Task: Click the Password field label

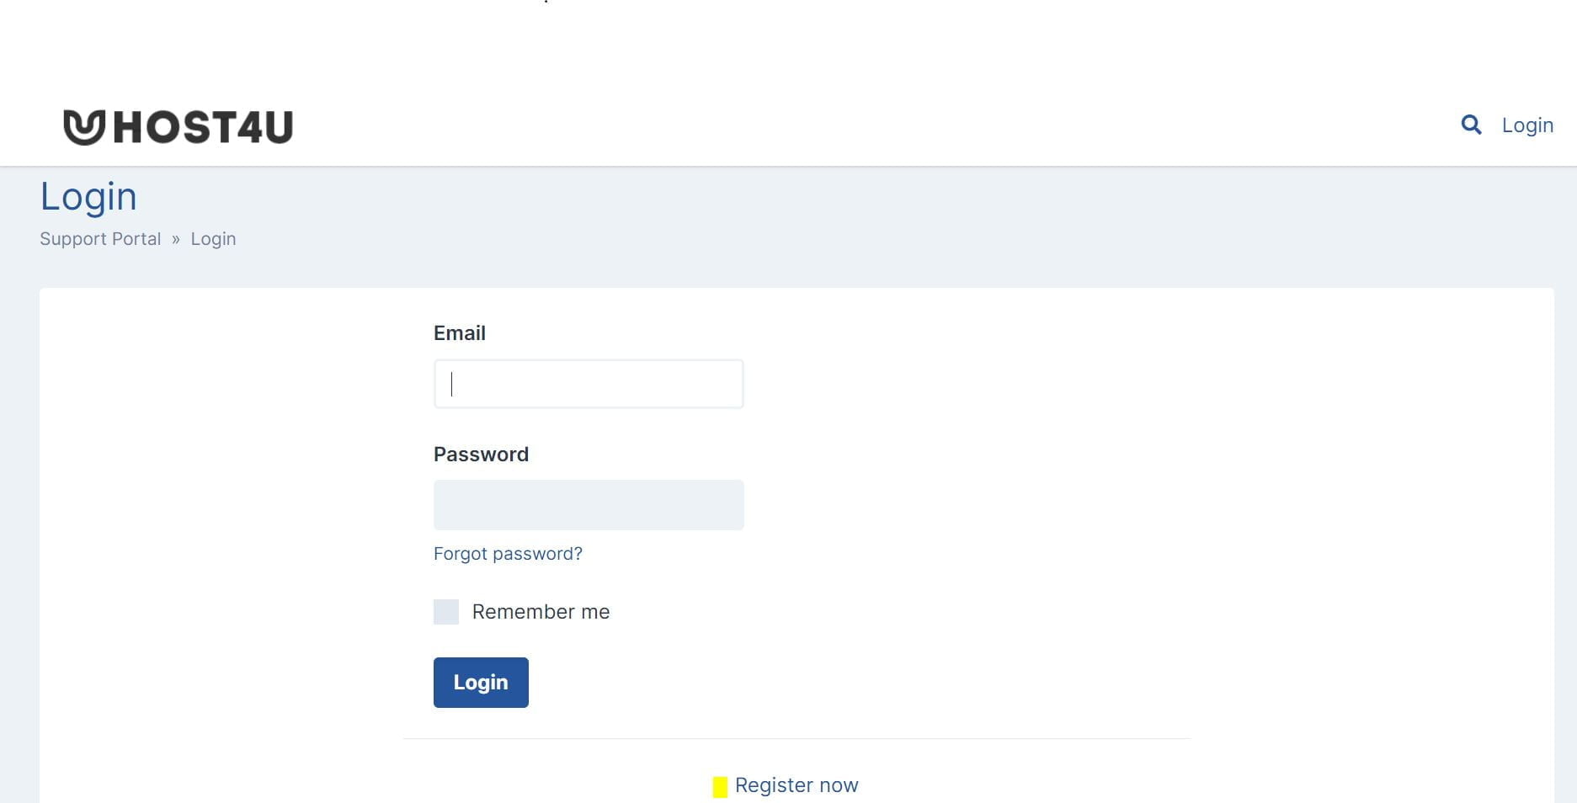Action: click(x=481, y=455)
